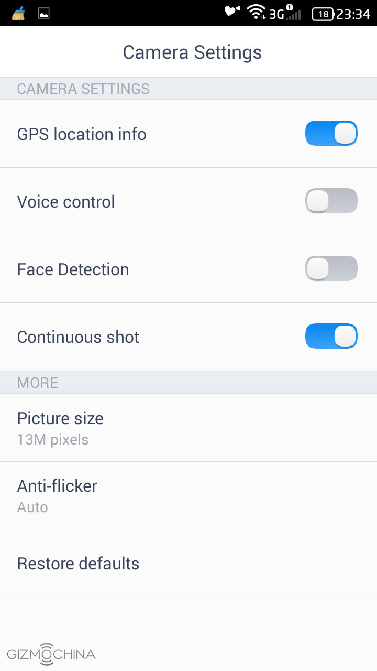Turn on the Face Detection switch
Screen dimensions: 377x671
331,268
